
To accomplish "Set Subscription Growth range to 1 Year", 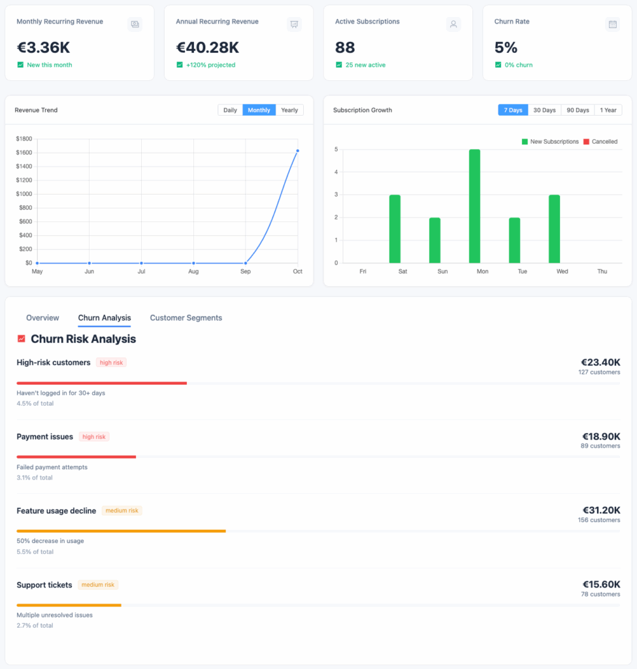I will [x=608, y=110].
